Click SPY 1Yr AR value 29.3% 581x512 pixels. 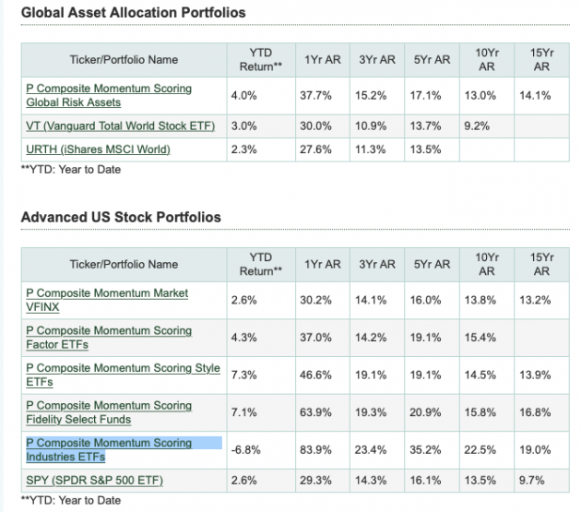tap(315, 481)
